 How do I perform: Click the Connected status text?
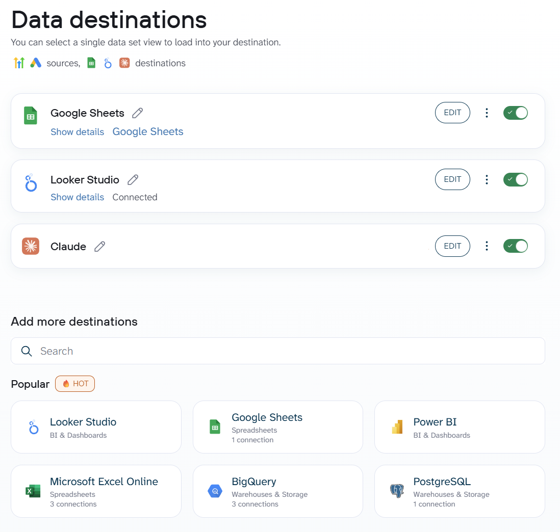pos(135,197)
